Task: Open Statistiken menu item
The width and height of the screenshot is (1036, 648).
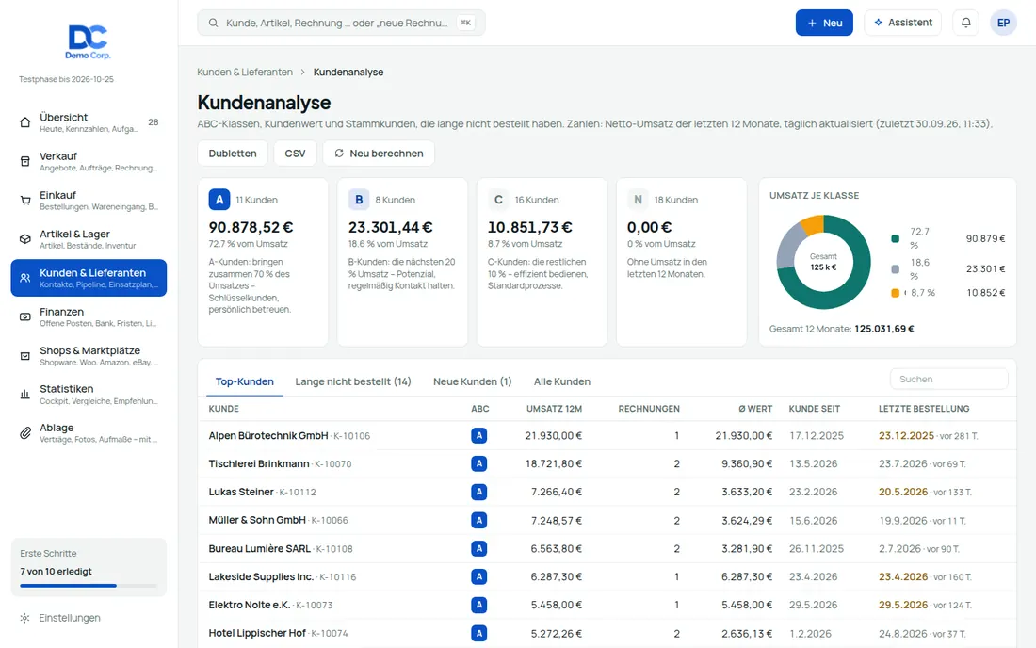Action: click(89, 395)
